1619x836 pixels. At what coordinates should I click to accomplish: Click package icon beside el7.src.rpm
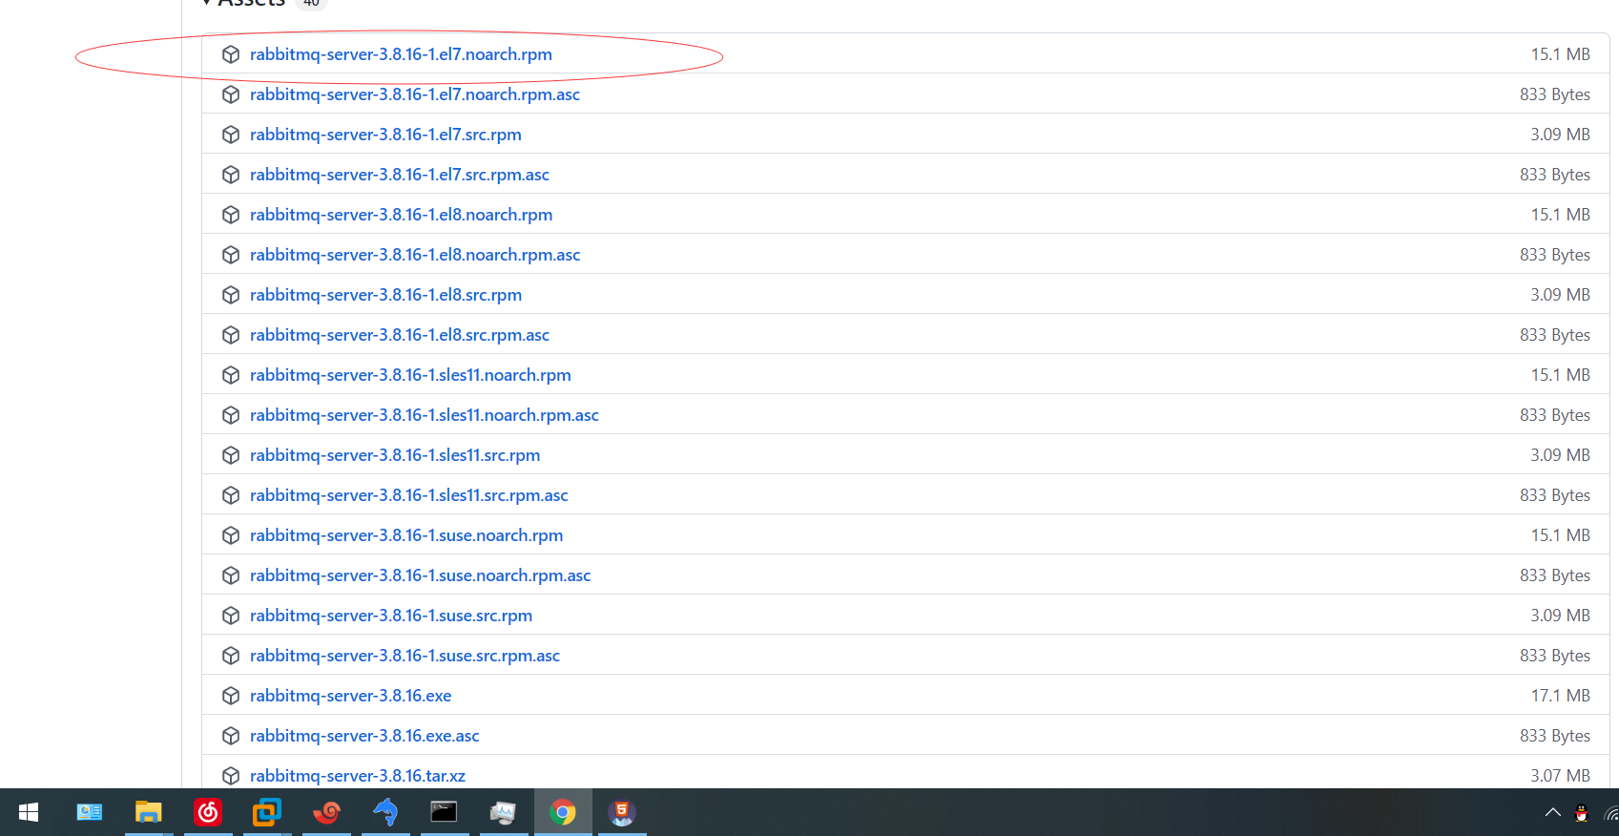(x=231, y=135)
